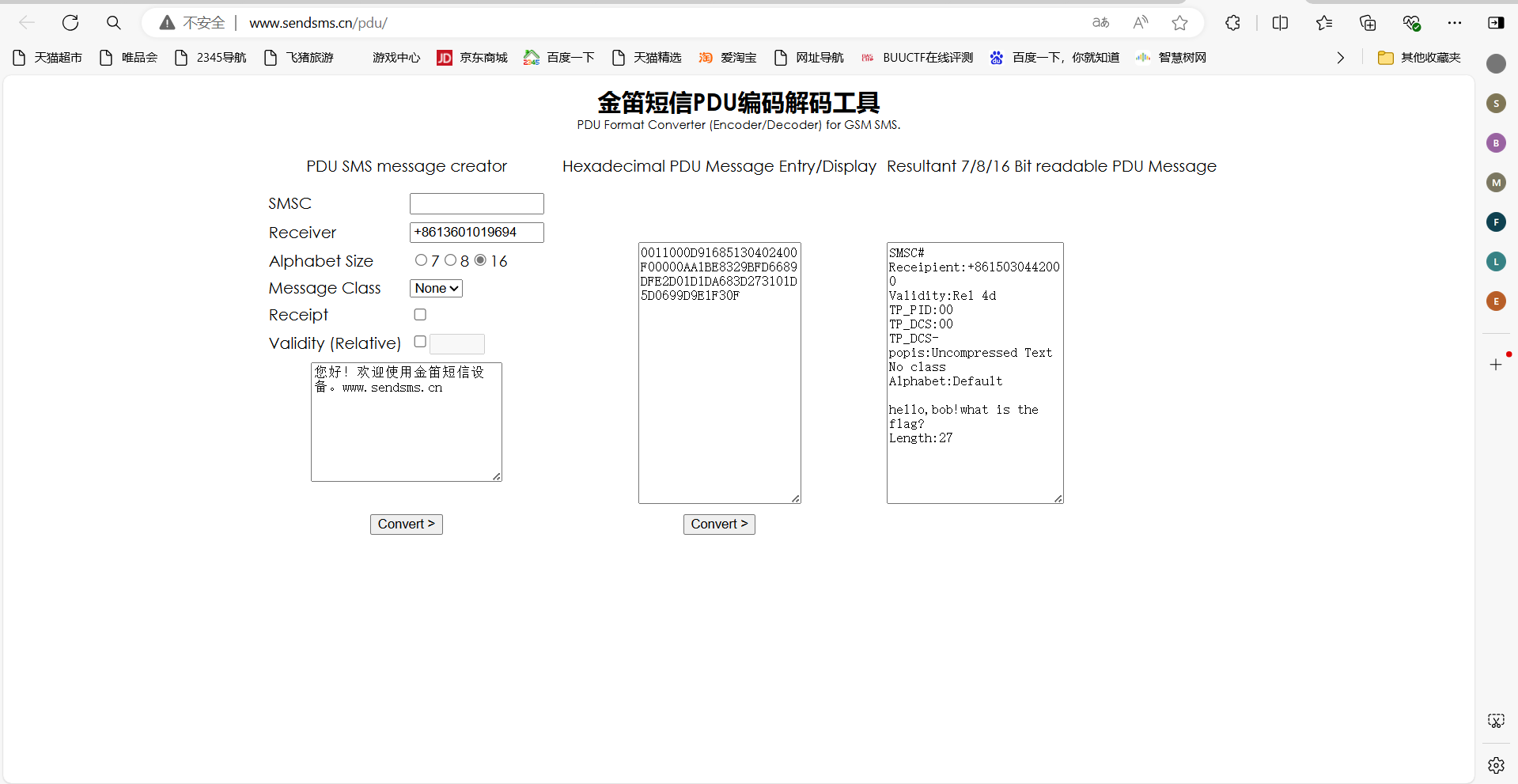This screenshot has width=1518, height=784.
Task: Click Convert button under hexadecimal PDU box
Action: [x=719, y=525]
